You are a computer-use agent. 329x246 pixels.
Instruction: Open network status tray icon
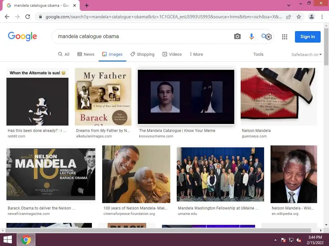[291, 240]
